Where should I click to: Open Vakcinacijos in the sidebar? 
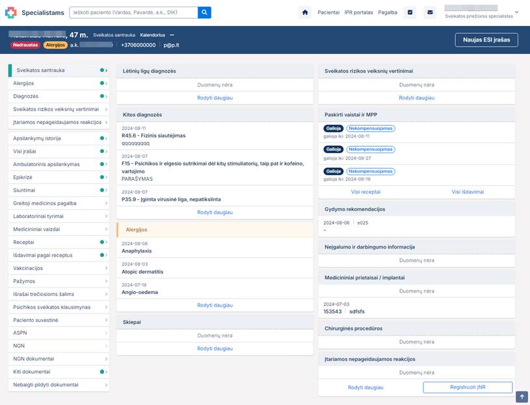(59, 268)
